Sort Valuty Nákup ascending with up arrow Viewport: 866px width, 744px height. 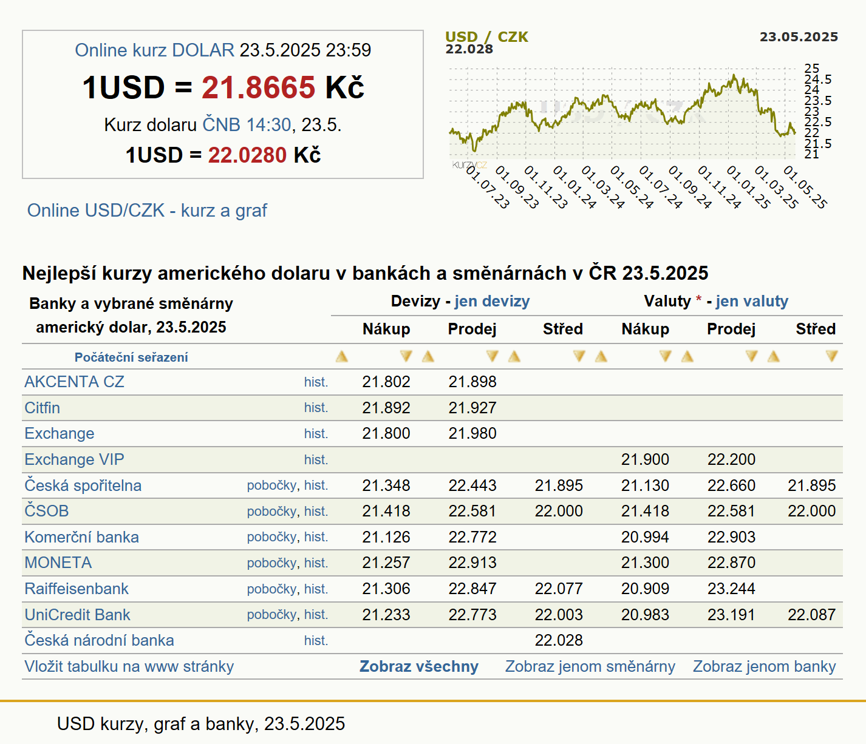coord(601,356)
